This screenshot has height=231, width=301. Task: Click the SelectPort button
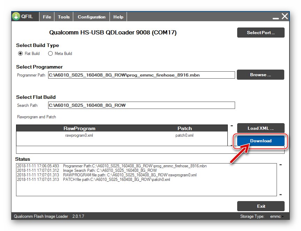point(261,33)
